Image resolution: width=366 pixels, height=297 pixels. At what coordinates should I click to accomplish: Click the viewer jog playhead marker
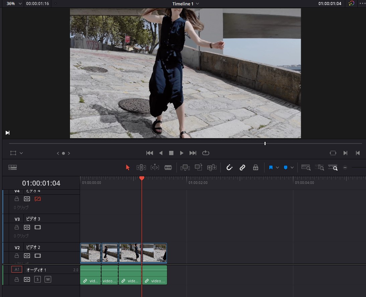tap(265, 143)
